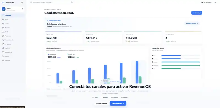Click Good afternoon, root. heading

pyautogui.click(x=59, y=13)
